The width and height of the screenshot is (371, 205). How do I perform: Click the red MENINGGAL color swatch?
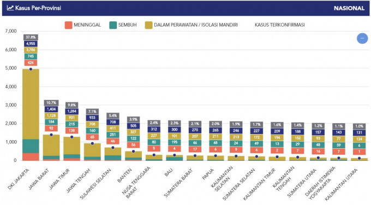[68, 25]
